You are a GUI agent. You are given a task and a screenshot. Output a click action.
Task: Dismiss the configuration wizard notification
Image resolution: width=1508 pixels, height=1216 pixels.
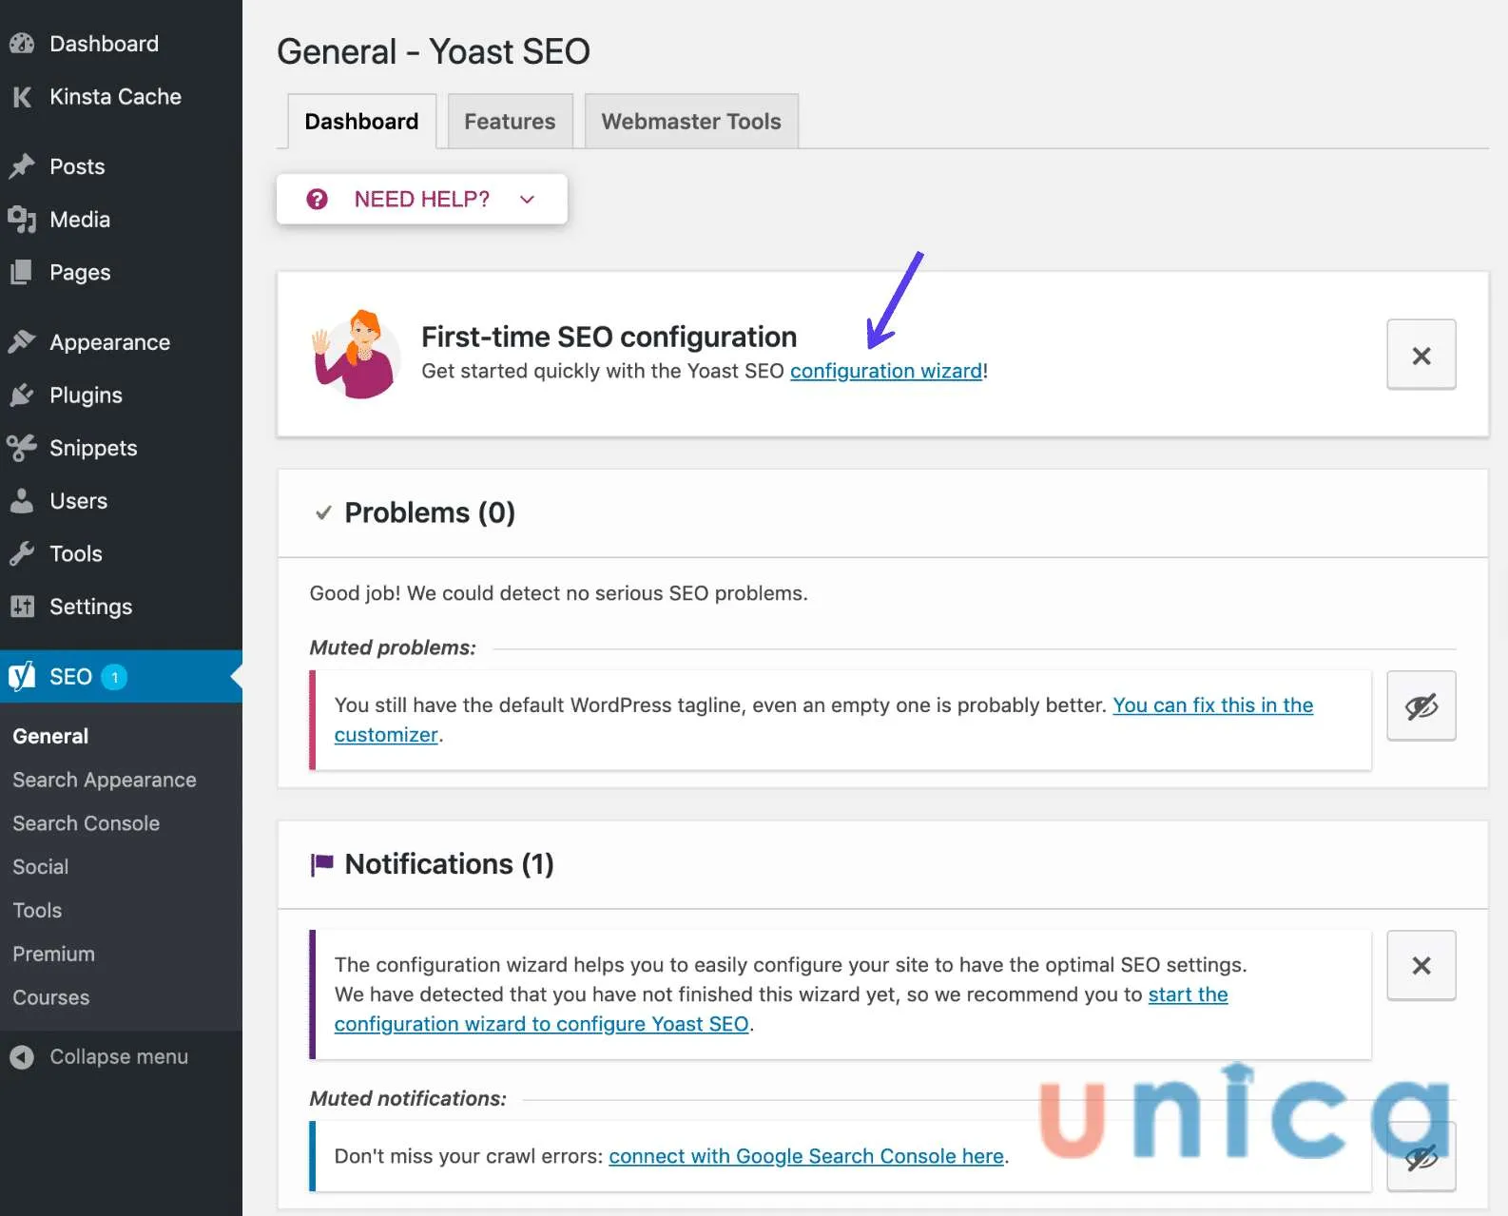click(x=1421, y=965)
